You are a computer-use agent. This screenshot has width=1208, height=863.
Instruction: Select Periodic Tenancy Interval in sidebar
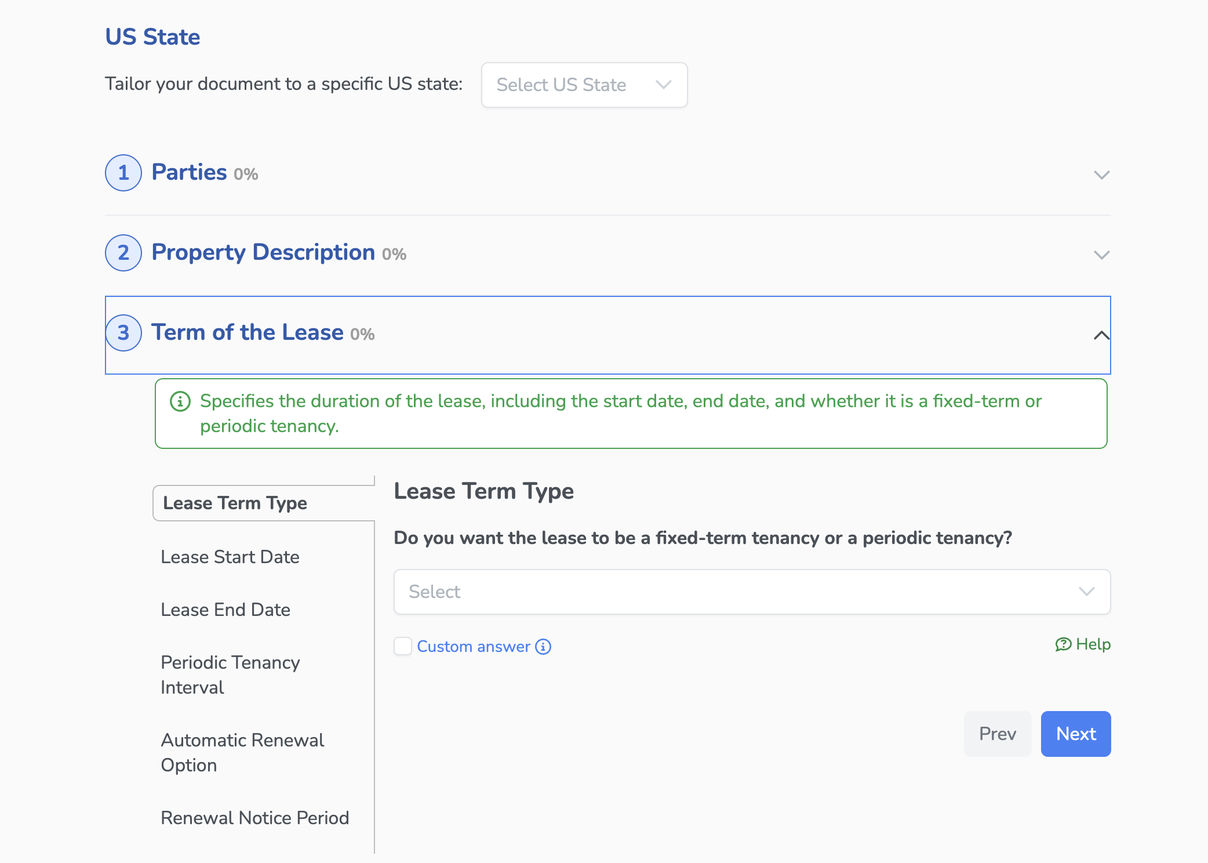(x=230, y=675)
